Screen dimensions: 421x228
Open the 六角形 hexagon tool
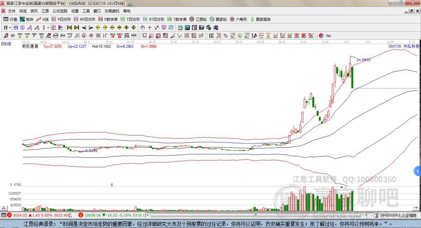[238, 19]
